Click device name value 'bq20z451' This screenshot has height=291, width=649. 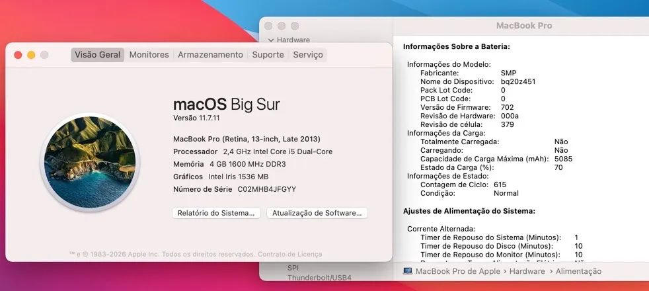click(x=517, y=81)
